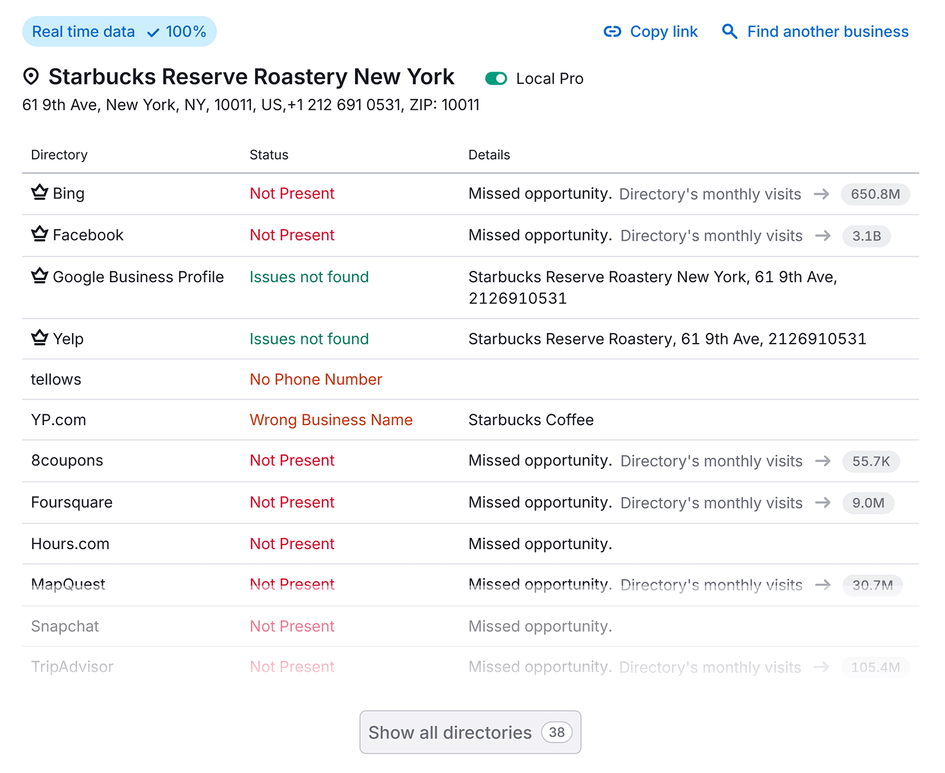Click the chain link icon next to Copy link
The image size is (945, 773).
click(613, 32)
